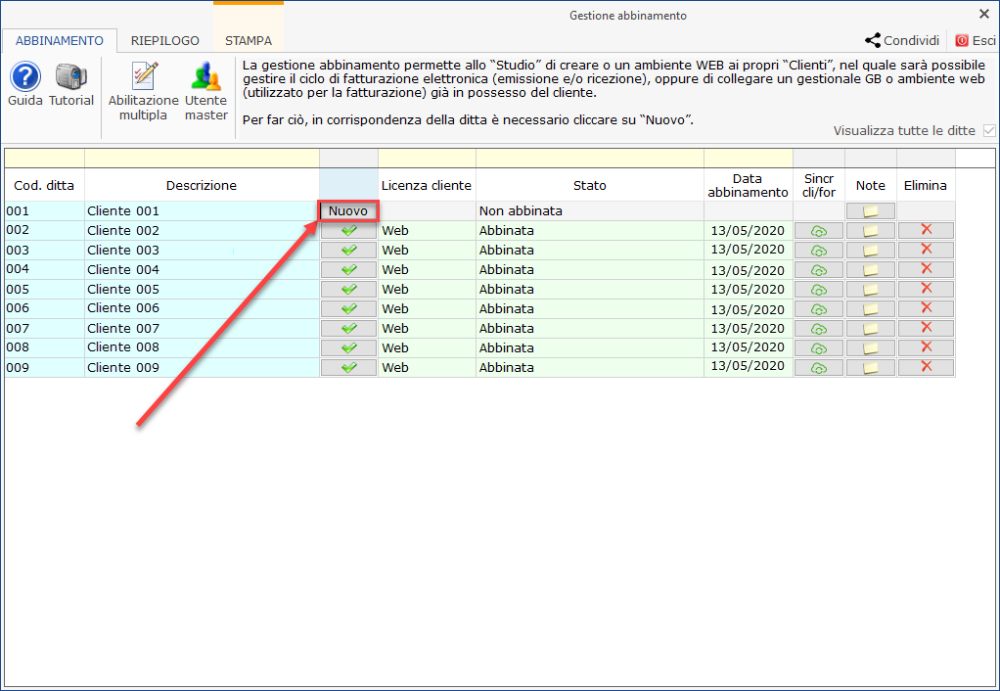Sync cli/for cloud icon for Cliente 002

pos(819,231)
